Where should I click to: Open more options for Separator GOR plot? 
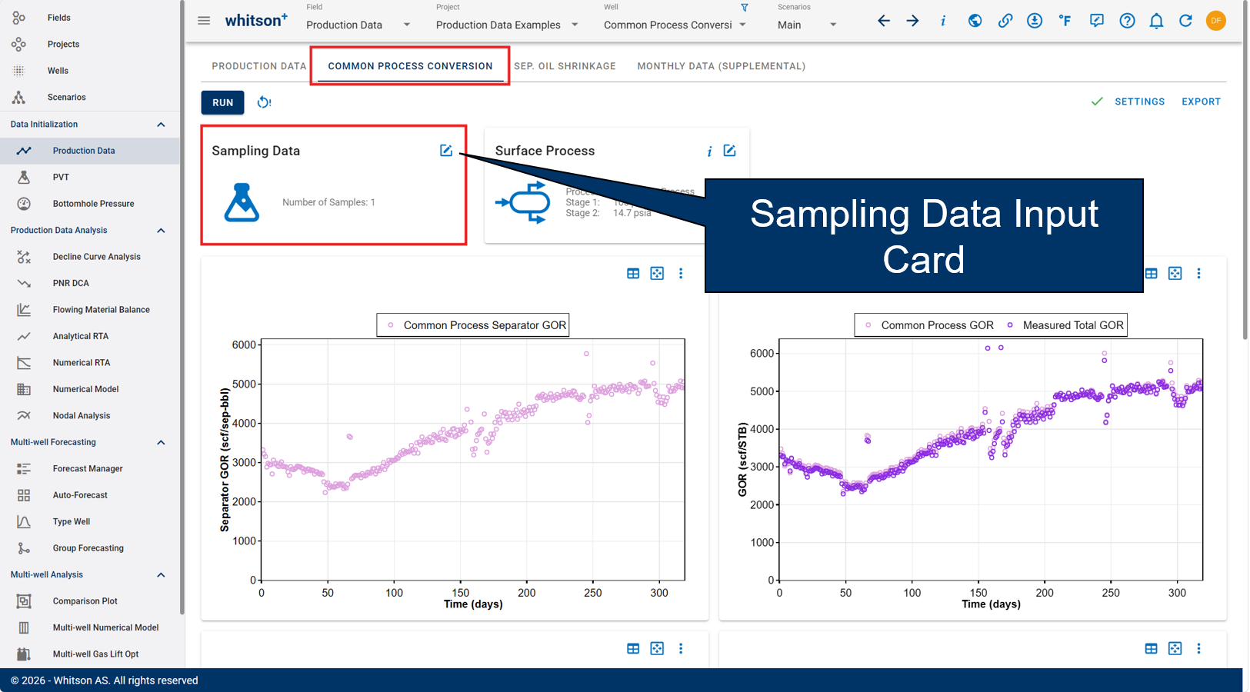click(x=681, y=273)
